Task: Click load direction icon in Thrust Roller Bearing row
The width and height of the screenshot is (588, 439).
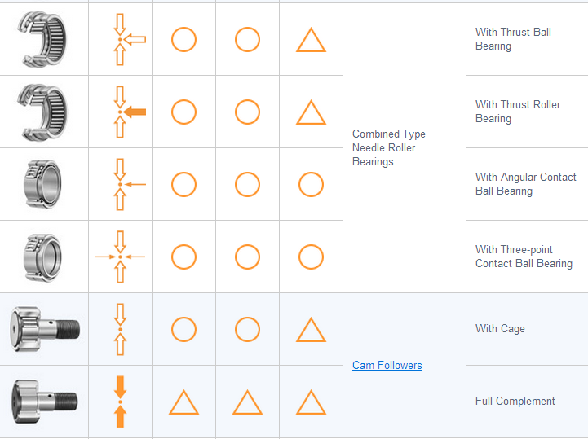Action: 121,112
